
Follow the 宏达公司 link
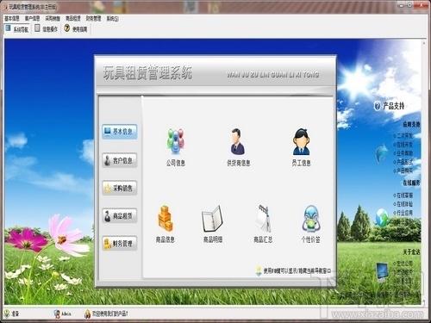(x=403, y=263)
